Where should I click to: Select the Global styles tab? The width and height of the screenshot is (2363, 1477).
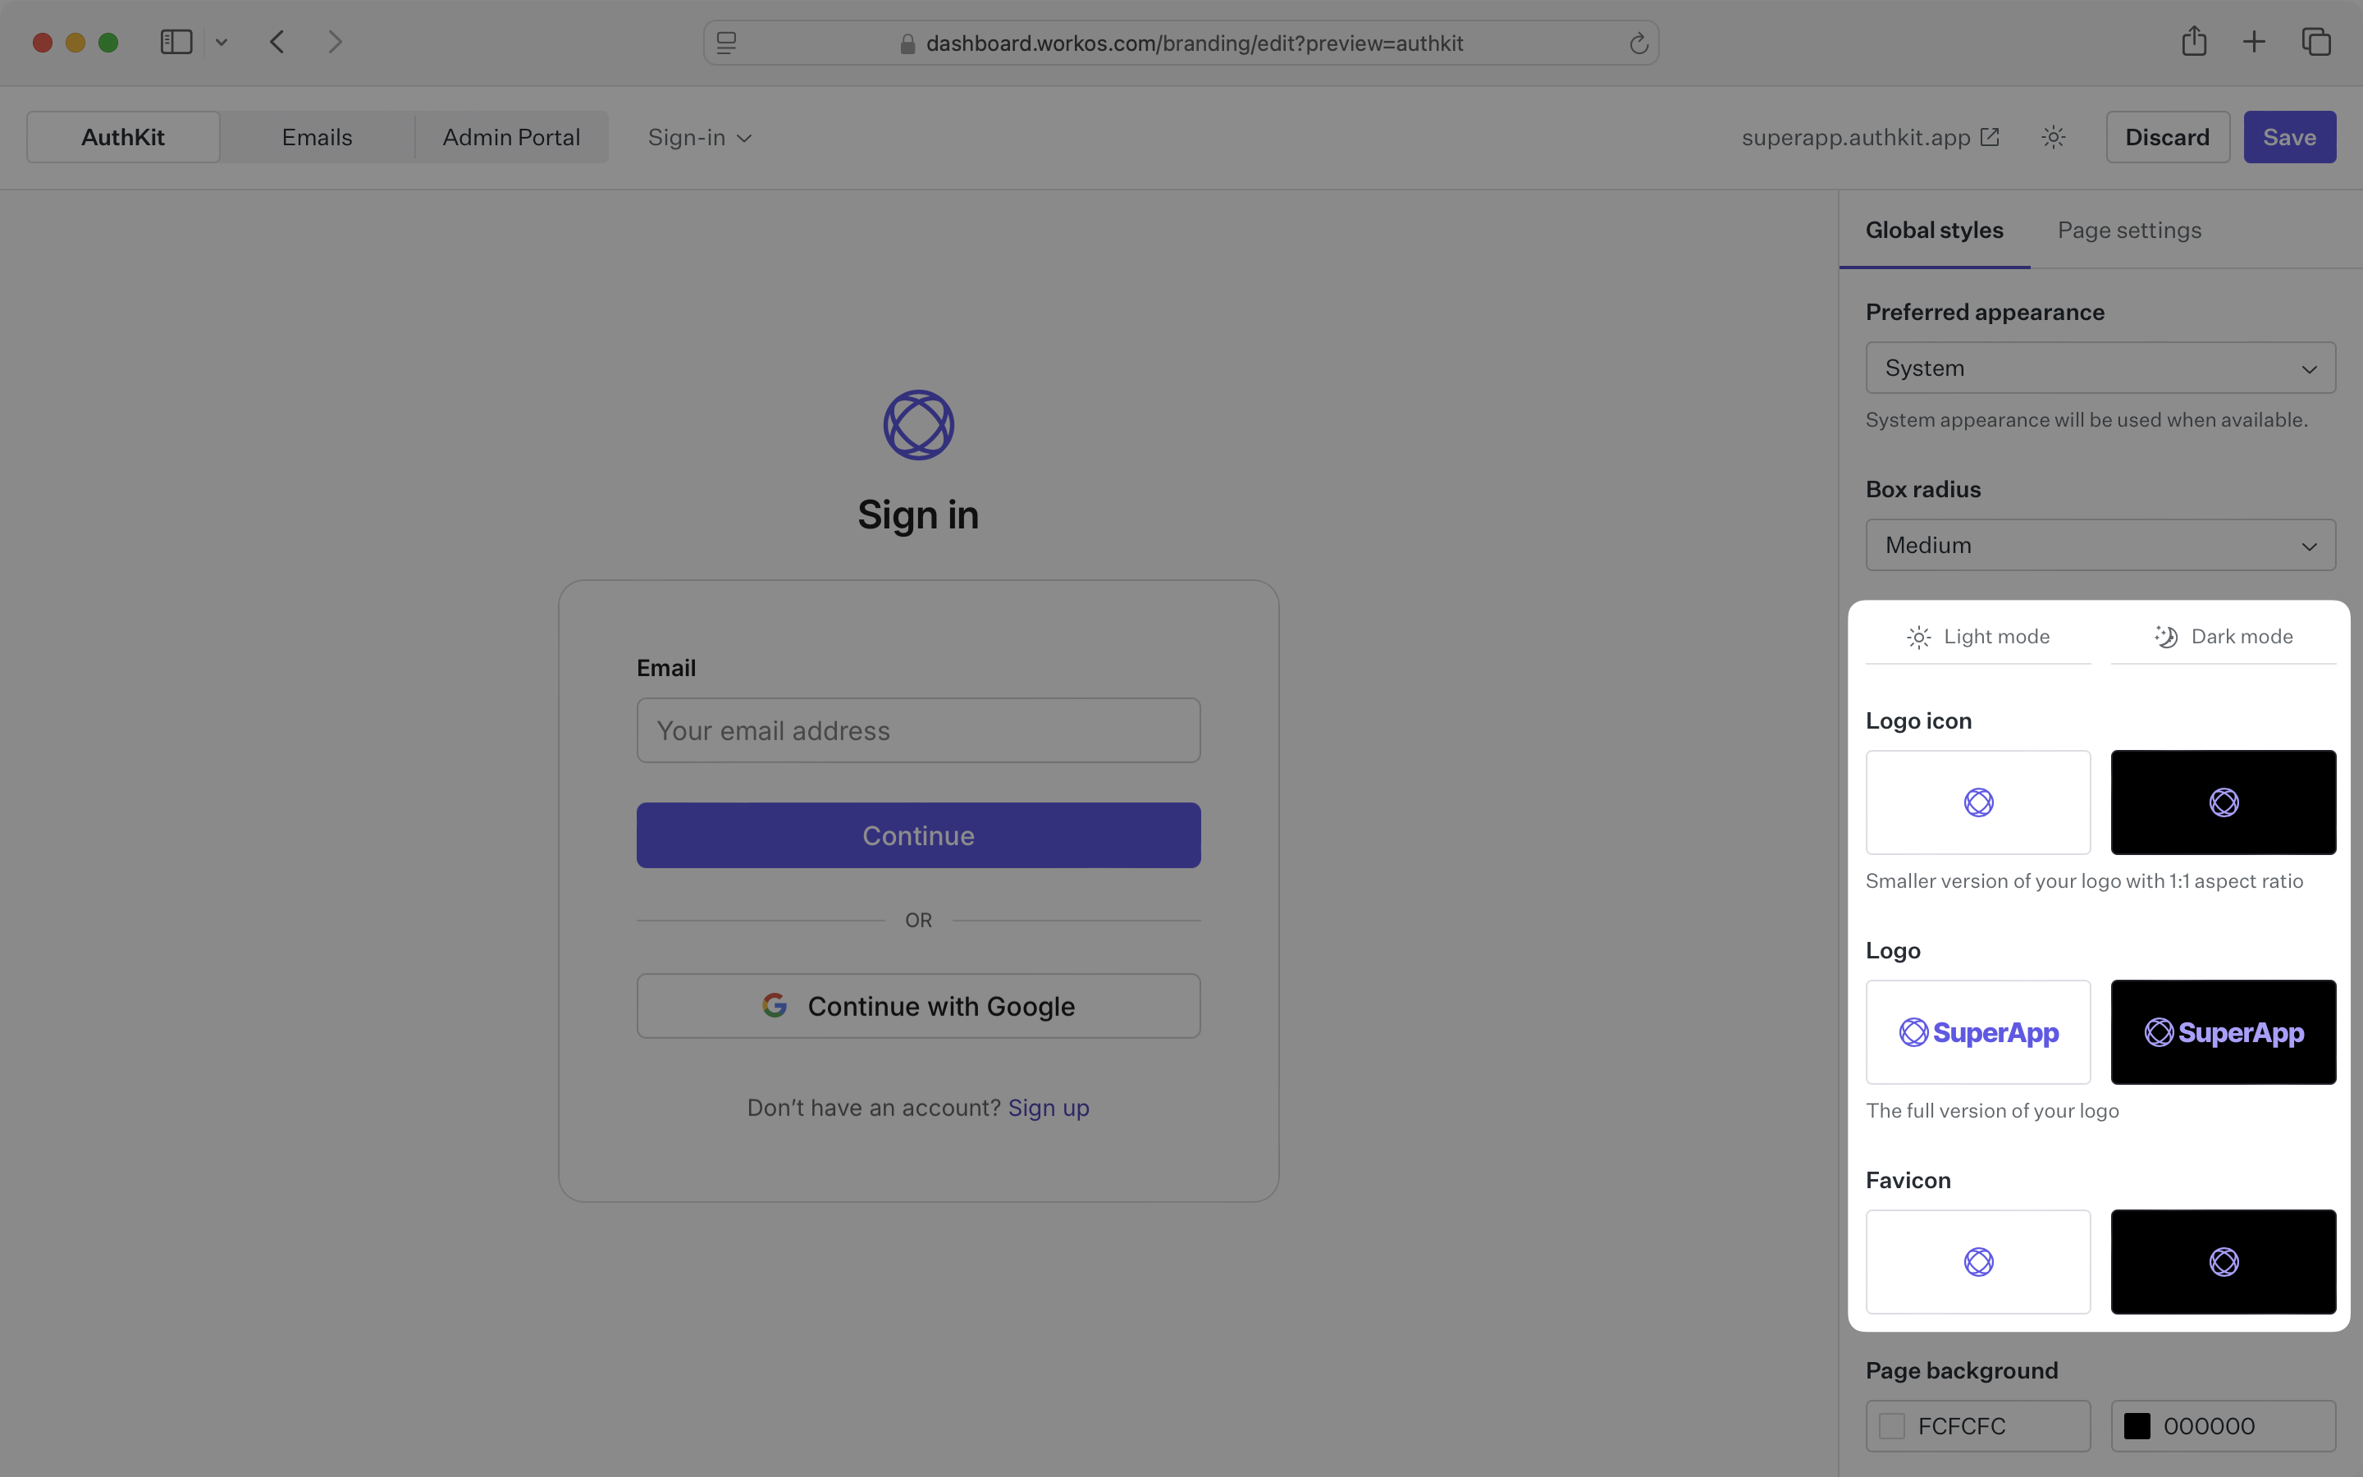1934,230
